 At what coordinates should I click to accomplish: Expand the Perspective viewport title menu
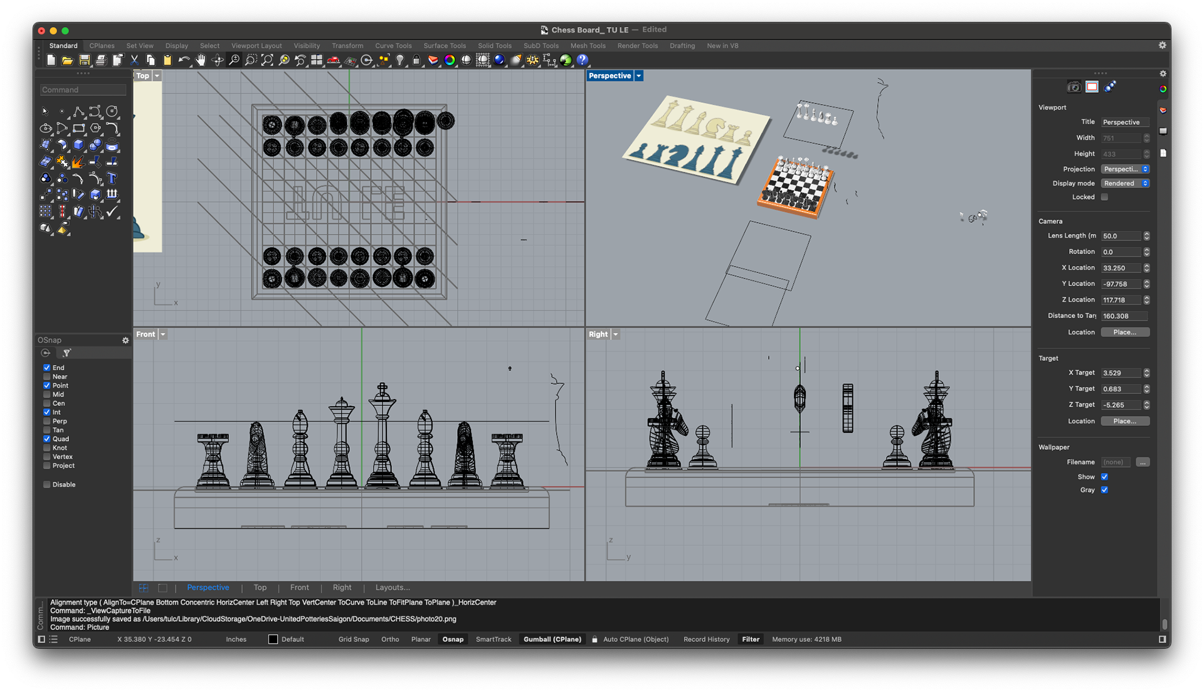[x=639, y=76]
